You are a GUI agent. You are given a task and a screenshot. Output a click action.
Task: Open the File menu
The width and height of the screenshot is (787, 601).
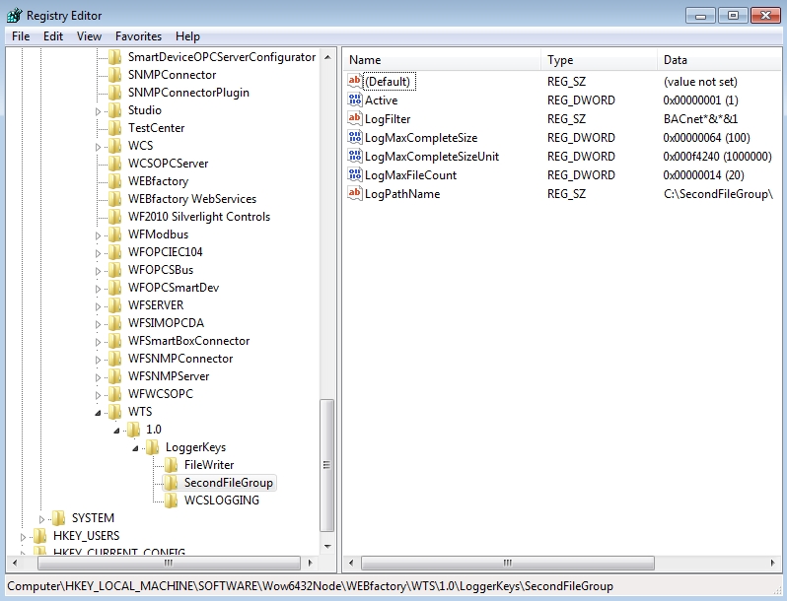pos(21,36)
